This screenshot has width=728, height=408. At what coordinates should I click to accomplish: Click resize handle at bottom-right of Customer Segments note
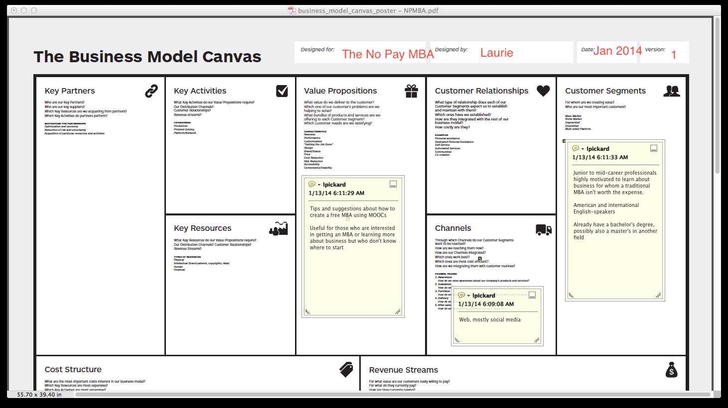(658, 295)
